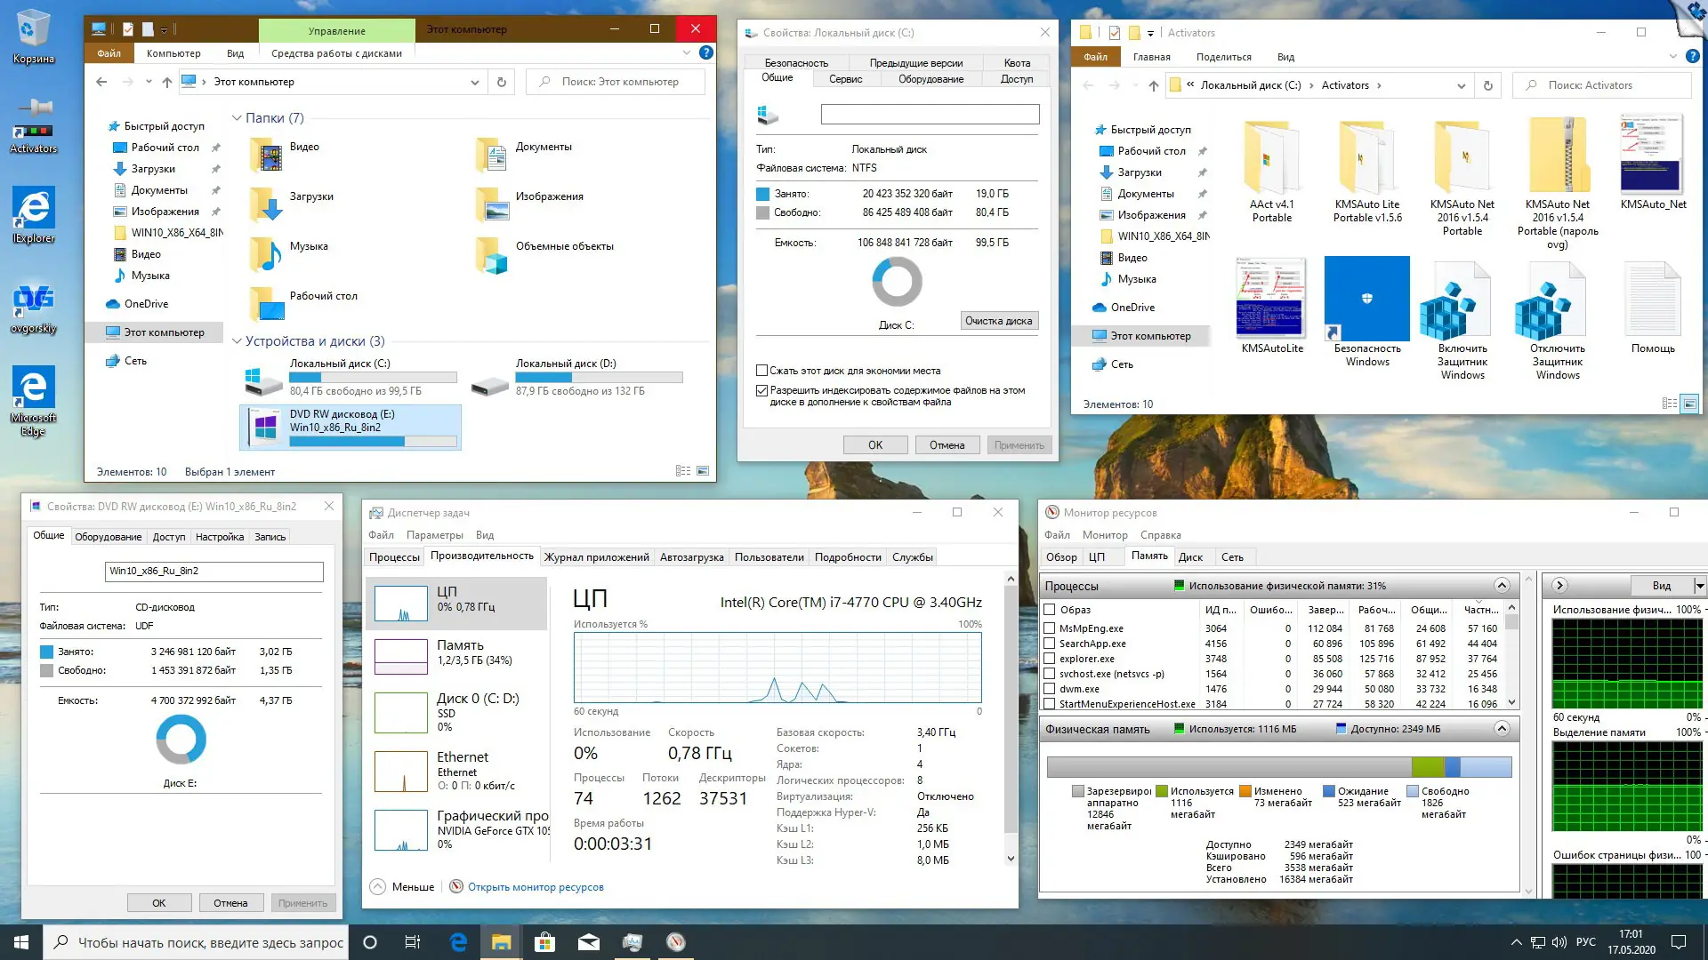Open the Включить Защитник Windows item
Screen dimensions: 1708x960
click(x=1462, y=307)
